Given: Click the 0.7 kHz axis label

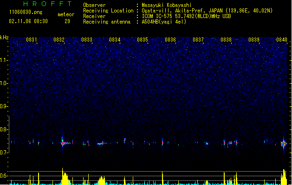Looking at the screenshot, I should [4, 153].
